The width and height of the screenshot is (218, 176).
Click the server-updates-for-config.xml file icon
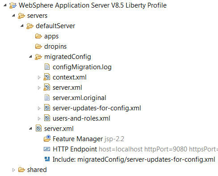tap(47, 108)
